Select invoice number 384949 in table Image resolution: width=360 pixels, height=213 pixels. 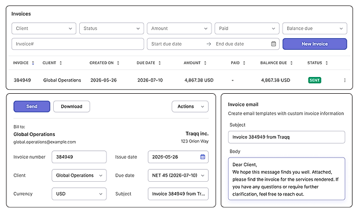(23, 80)
